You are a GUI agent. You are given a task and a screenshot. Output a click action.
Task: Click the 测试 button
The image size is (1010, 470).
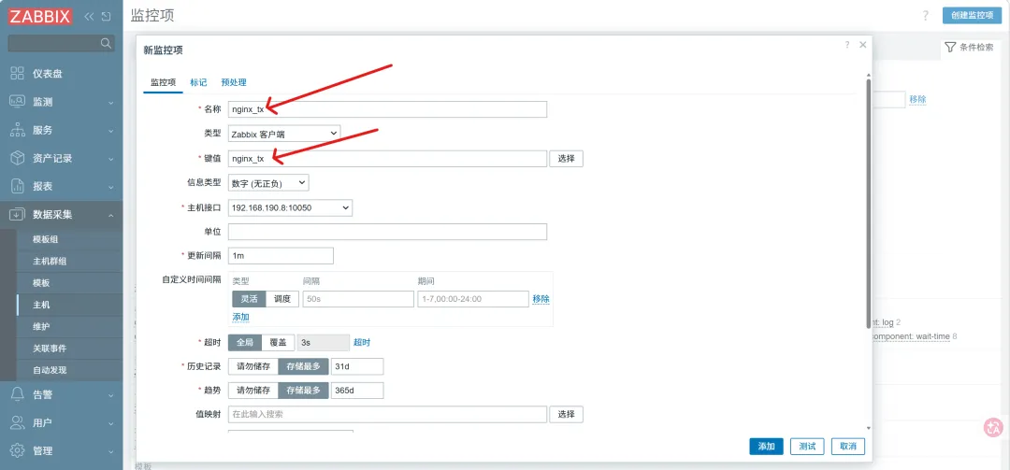807,447
